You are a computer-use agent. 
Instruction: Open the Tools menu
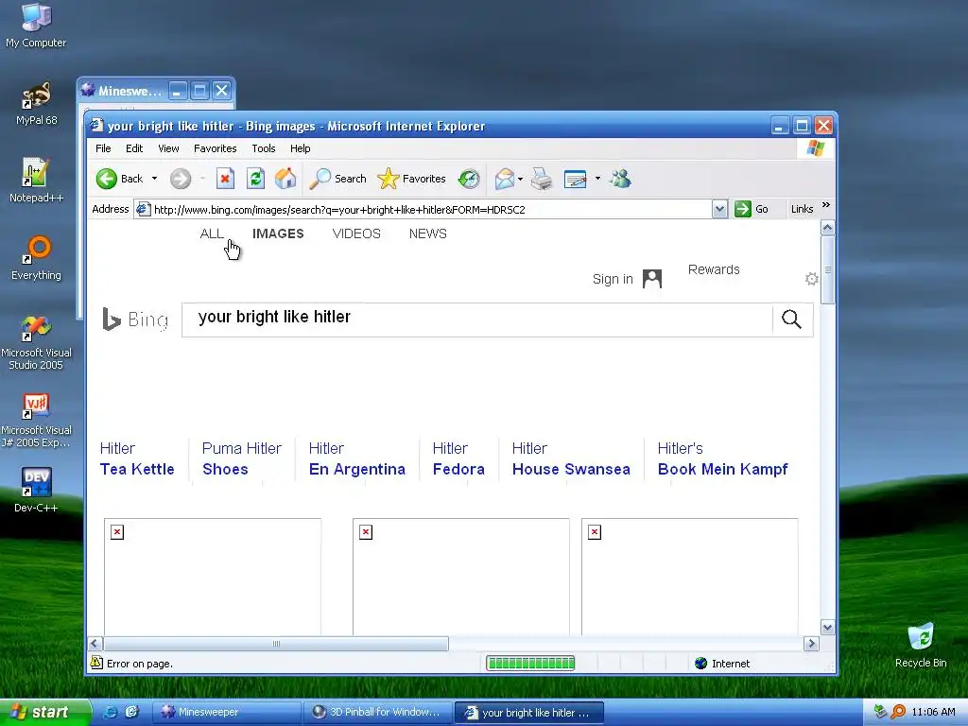click(x=263, y=148)
